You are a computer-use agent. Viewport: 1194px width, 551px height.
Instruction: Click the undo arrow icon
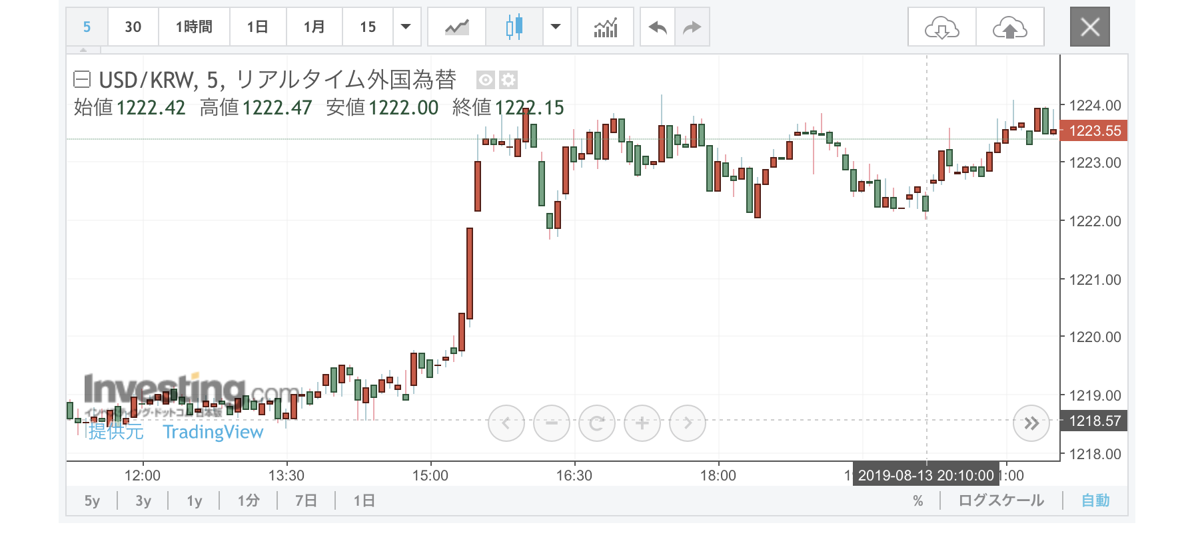click(x=658, y=27)
